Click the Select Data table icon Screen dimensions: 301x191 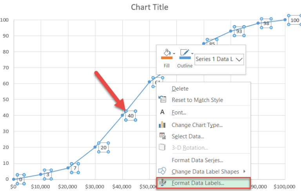[162, 136]
